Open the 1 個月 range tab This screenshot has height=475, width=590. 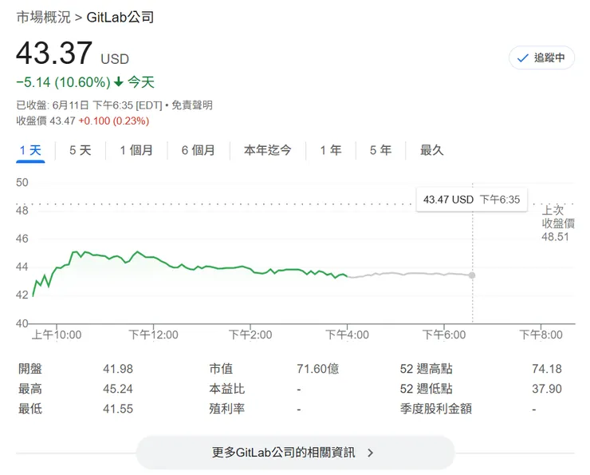click(x=136, y=150)
